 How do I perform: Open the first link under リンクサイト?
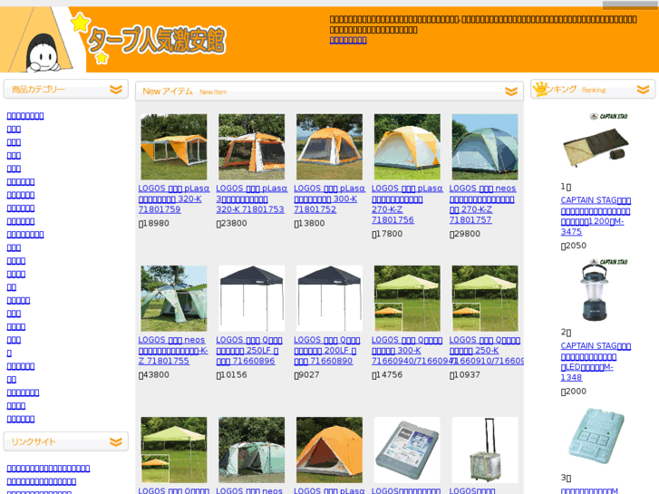coord(48,469)
